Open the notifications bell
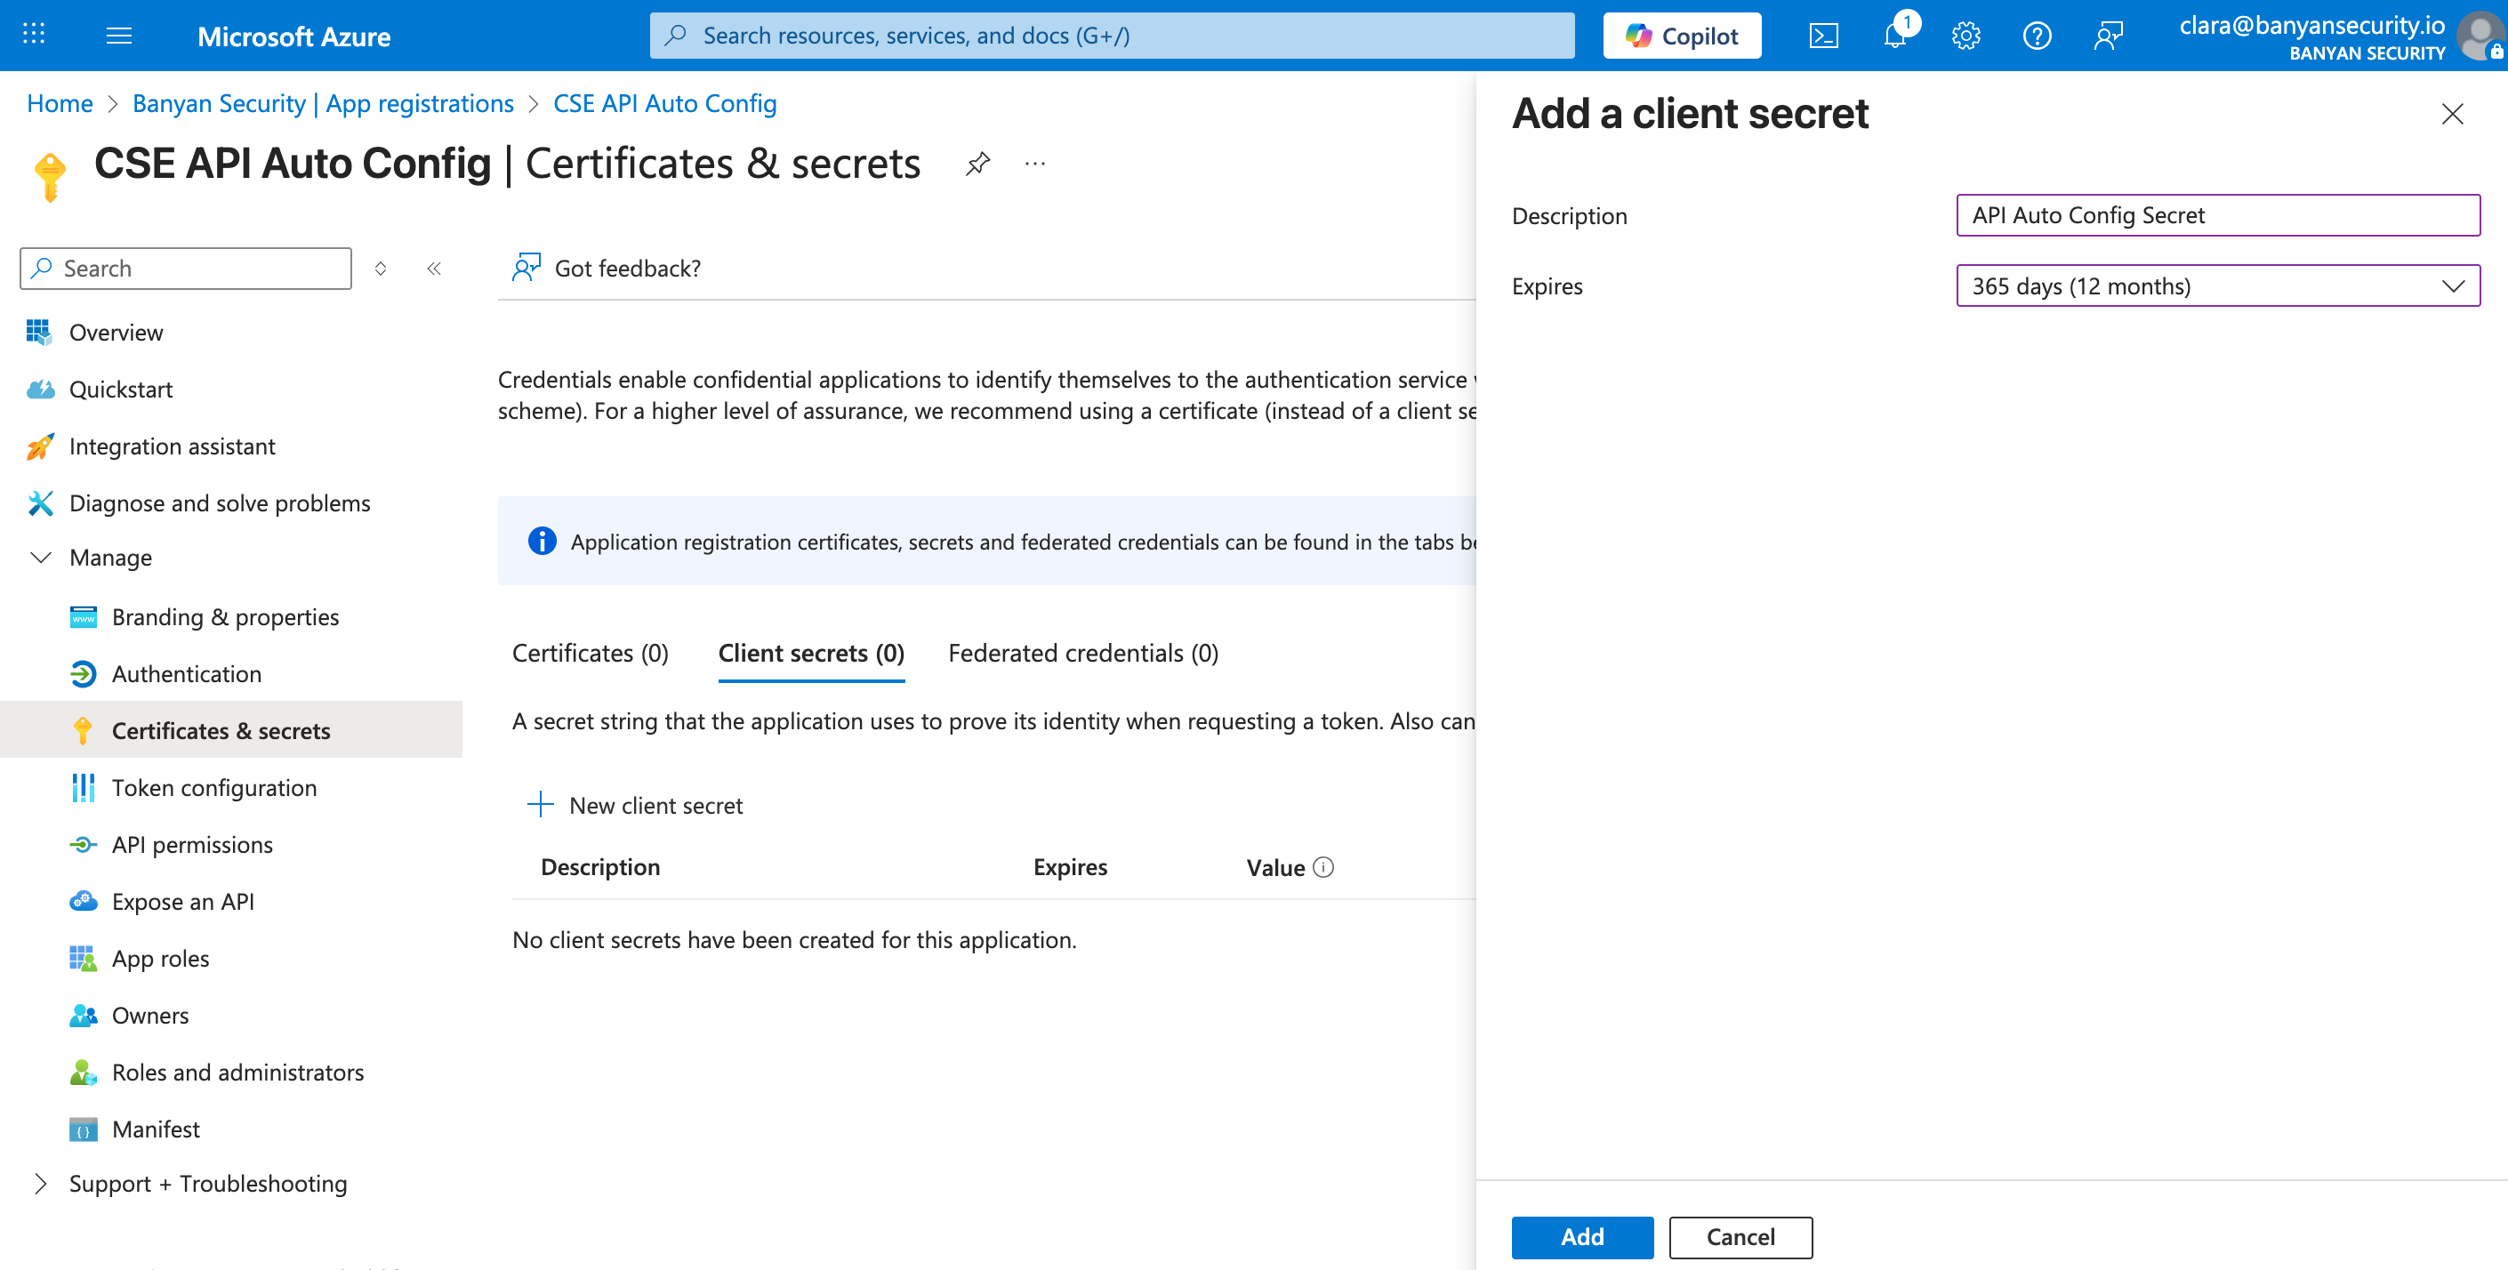Image resolution: width=2508 pixels, height=1270 pixels. pos(1894,36)
